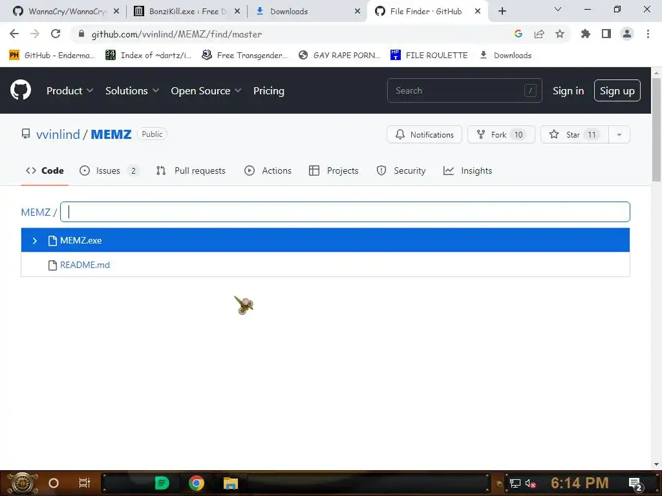Open Chrome three-dot menu

pyautogui.click(x=648, y=34)
